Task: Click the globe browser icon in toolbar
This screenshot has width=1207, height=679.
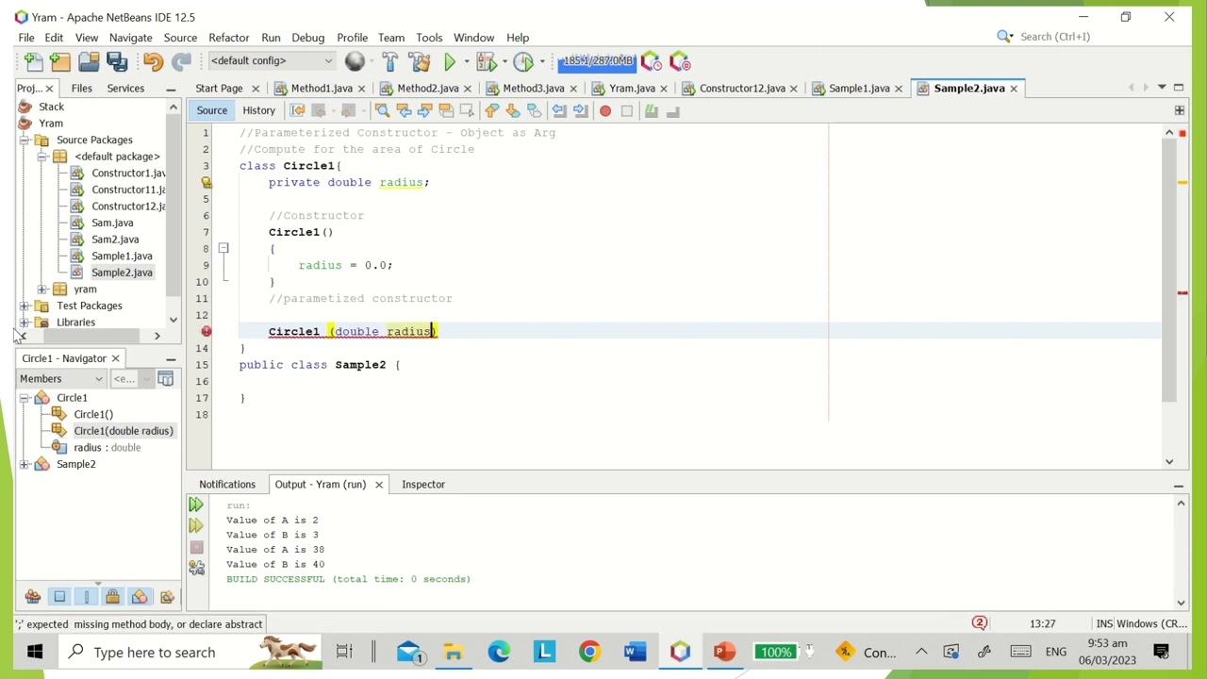Action: (x=355, y=61)
